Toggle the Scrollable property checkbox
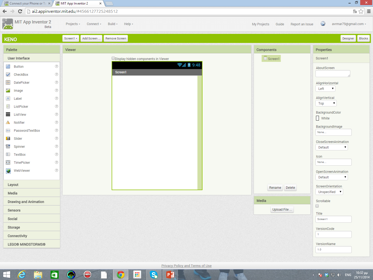 tap(317, 206)
